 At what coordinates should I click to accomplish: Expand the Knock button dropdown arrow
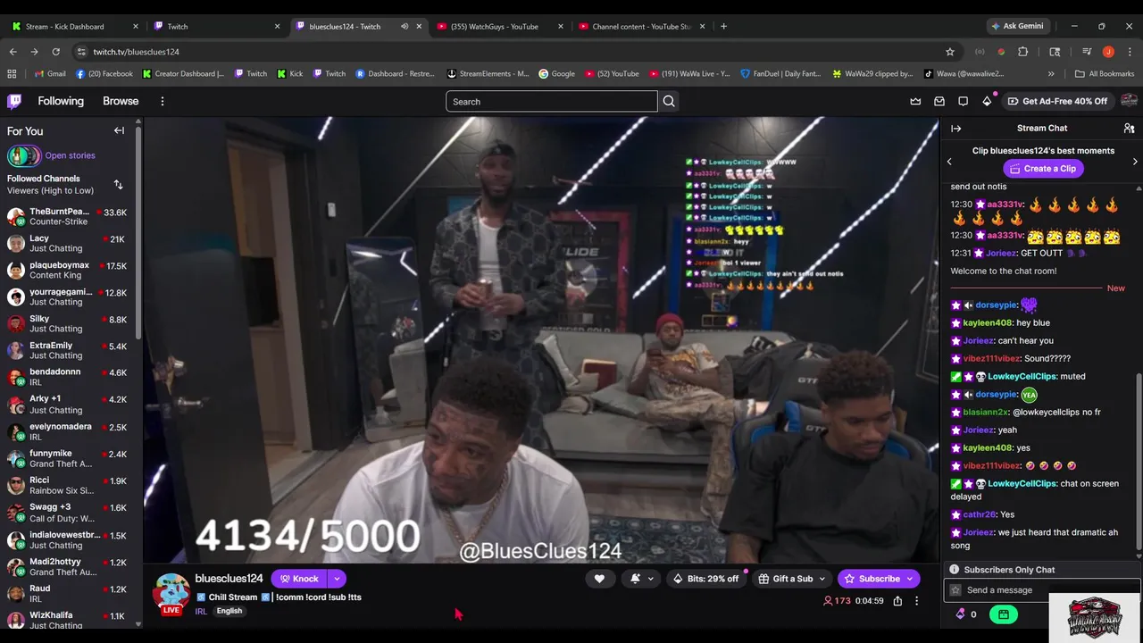point(337,579)
